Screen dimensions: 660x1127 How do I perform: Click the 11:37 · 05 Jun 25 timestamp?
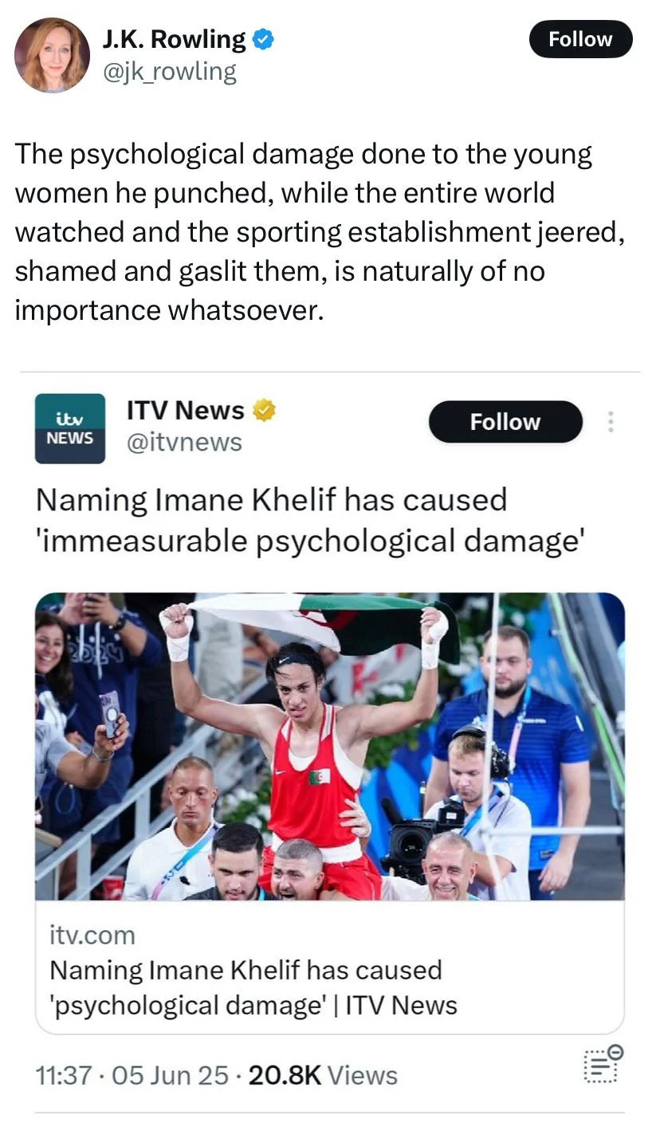[x=133, y=1075]
